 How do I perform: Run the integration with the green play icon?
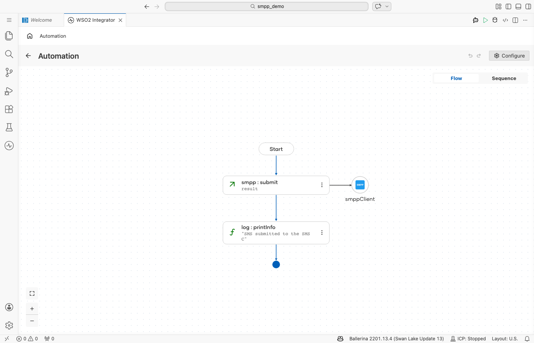(x=486, y=20)
